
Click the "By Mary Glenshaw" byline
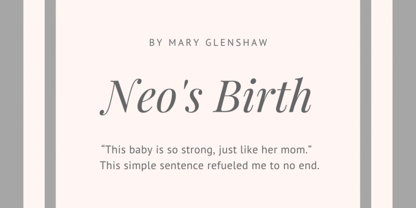[x=208, y=43]
